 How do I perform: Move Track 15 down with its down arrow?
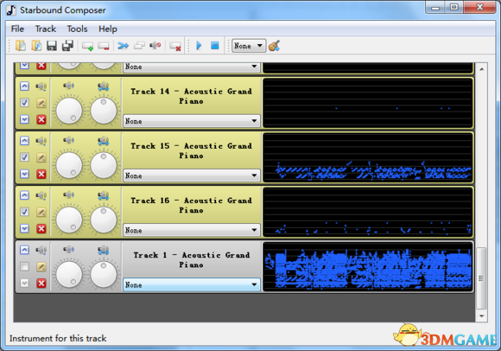pyautogui.click(x=24, y=174)
